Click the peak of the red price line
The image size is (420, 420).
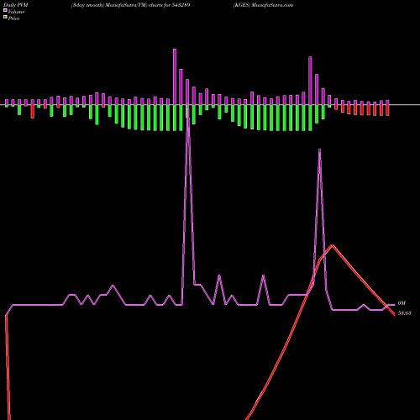click(333, 245)
